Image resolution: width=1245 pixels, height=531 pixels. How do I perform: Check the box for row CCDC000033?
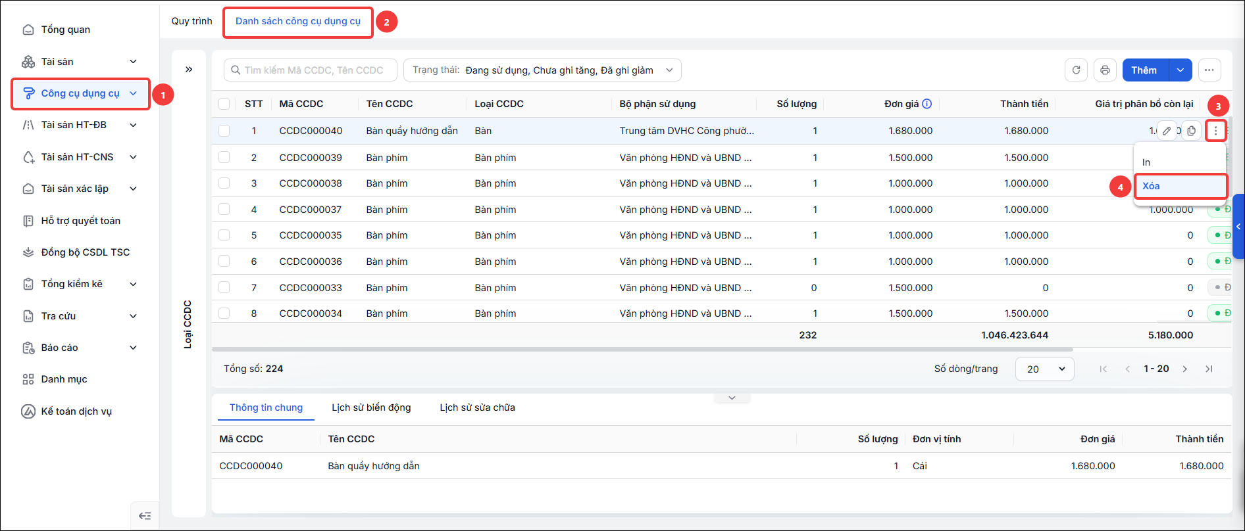(x=224, y=288)
